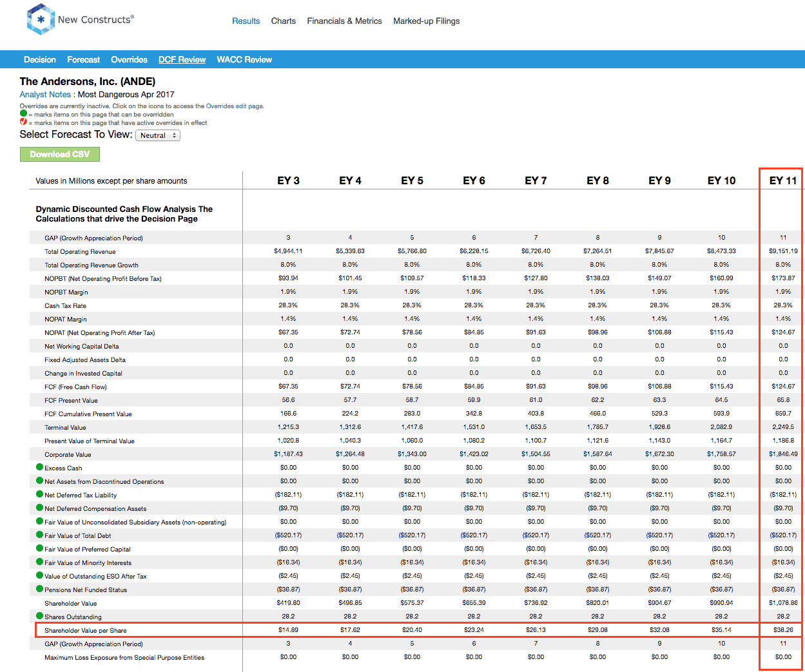Open the Overrides menu item
Image resolution: width=805 pixels, height=672 pixels.
[x=130, y=59]
